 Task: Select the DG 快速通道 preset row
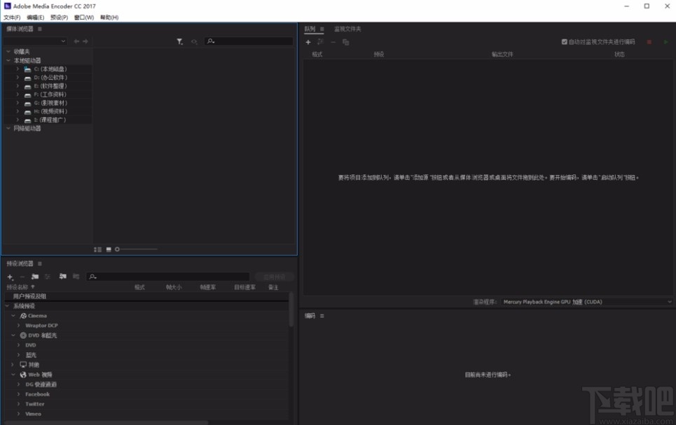click(x=146, y=384)
